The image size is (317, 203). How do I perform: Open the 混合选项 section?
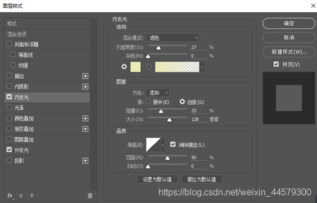tap(47, 34)
